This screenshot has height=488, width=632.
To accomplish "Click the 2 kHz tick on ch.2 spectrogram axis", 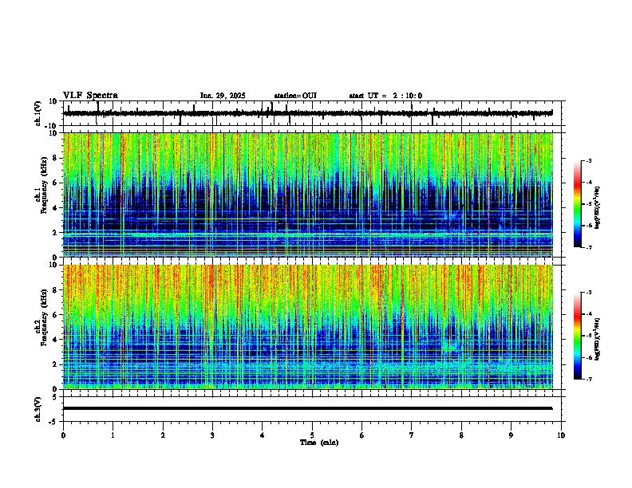I will 56,364.
